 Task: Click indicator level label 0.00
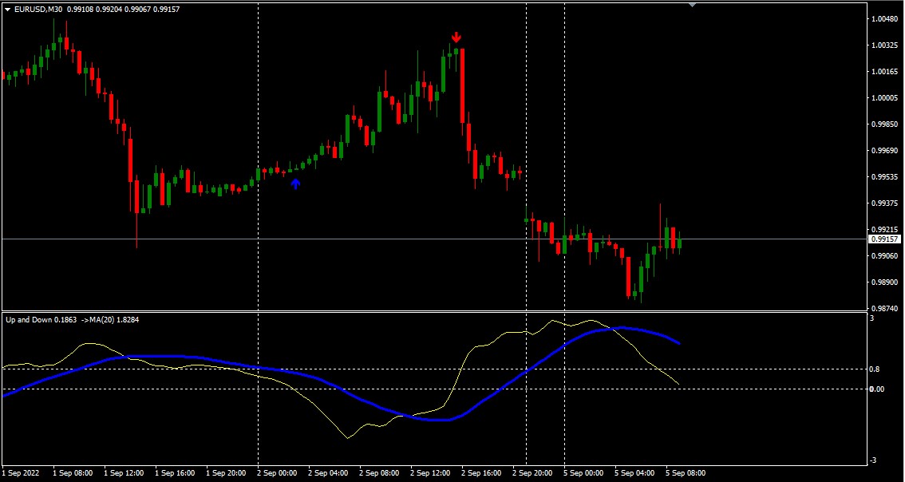coord(877,389)
